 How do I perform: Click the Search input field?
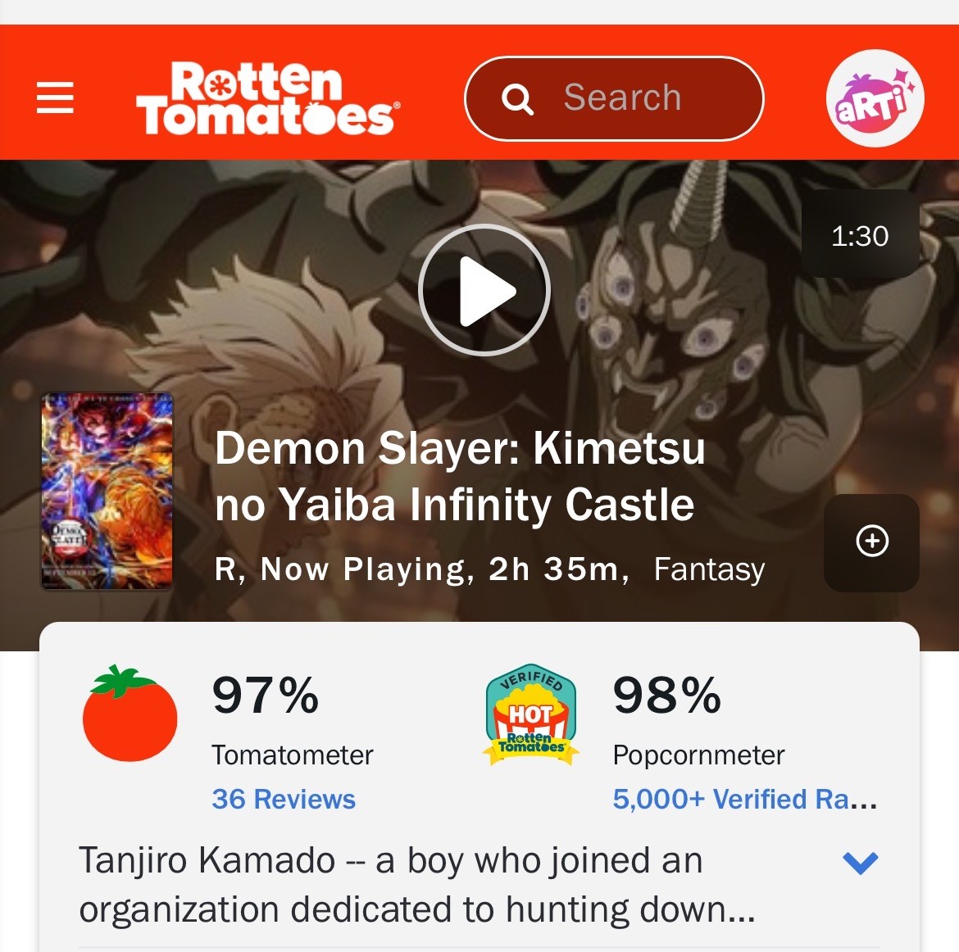coord(614,98)
